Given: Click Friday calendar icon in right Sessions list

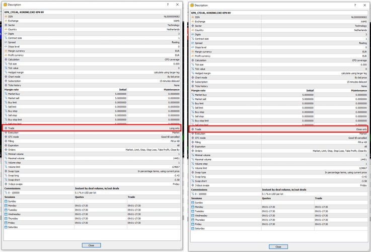Looking at the screenshot, I should click(x=193, y=224).
